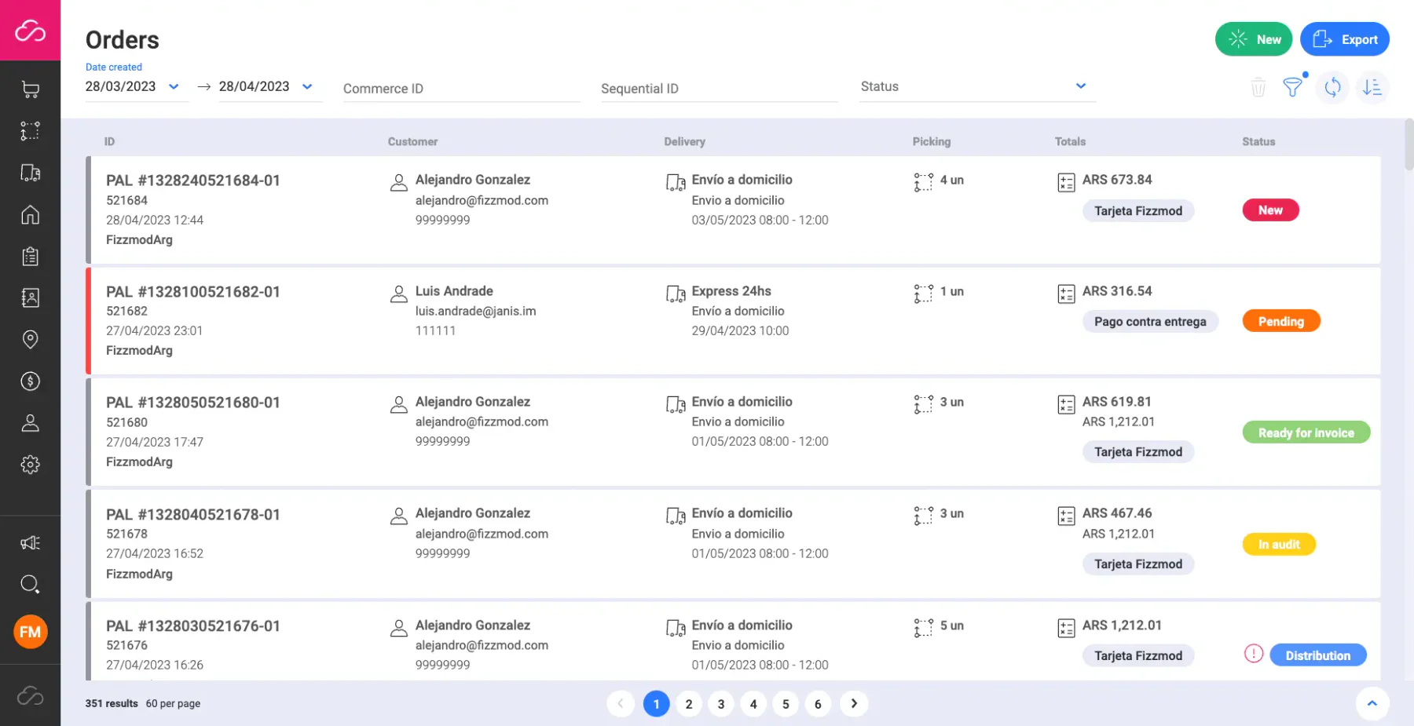Go to page 6 of results

818,704
